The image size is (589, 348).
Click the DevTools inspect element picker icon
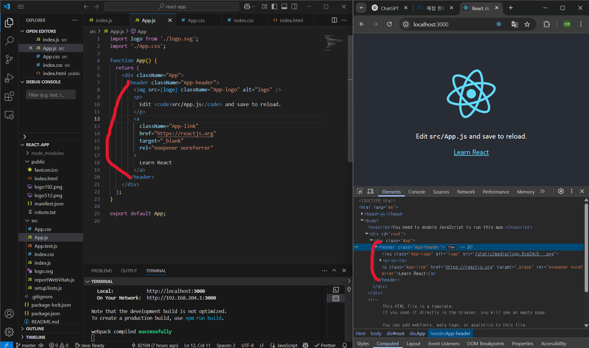click(359, 191)
